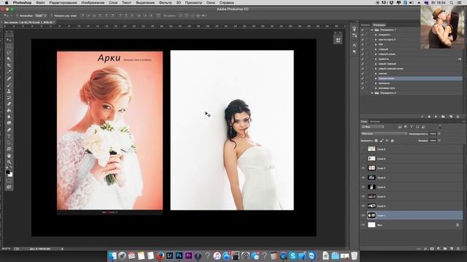Add a layer mask from the Layers panel footer
This screenshot has width=467, height=262.
pyautogui.click(x=432, y=249)
